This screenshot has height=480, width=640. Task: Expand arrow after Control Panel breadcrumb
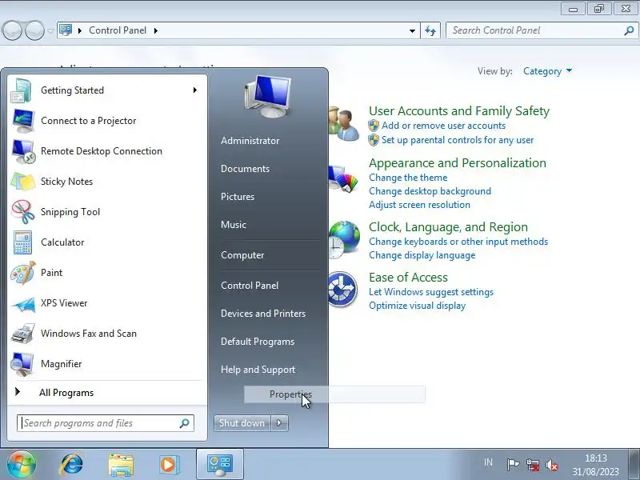156,30
